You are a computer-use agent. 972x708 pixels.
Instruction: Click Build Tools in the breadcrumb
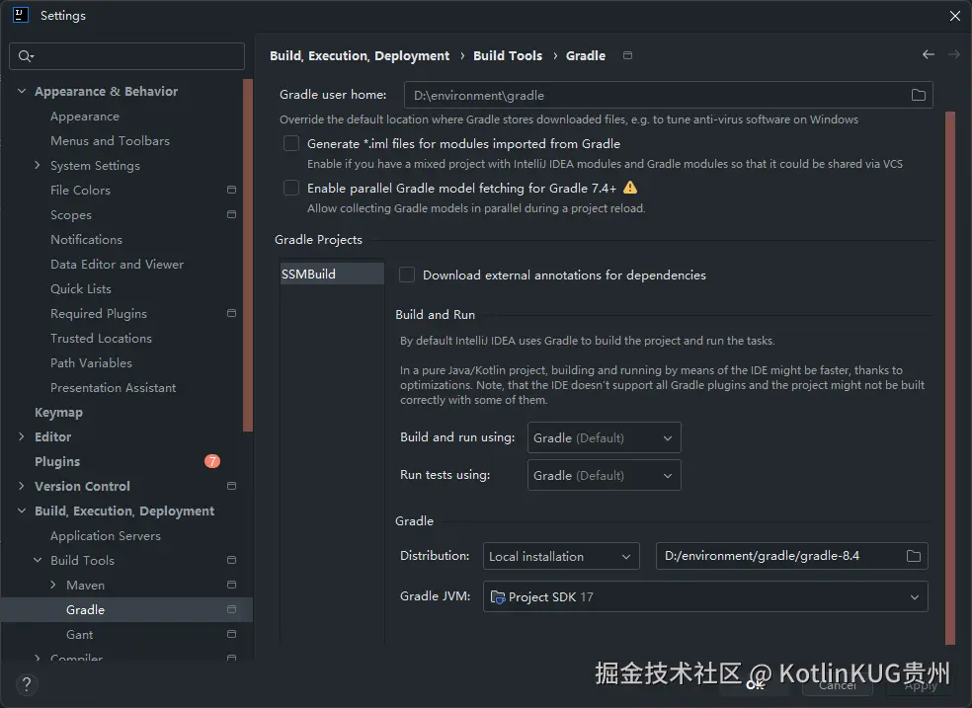point(508,55)
